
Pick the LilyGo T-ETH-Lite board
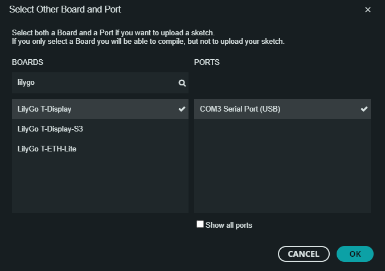(x=100, y=149)
